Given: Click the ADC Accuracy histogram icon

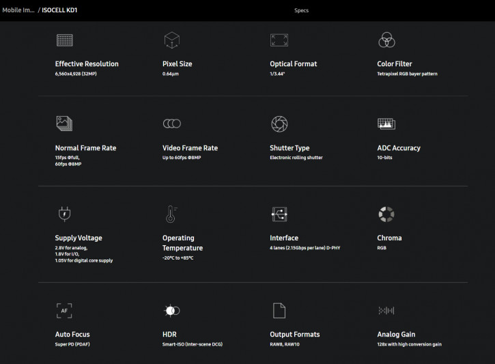Looking at the screenshot, I should [x=386, y=124].
